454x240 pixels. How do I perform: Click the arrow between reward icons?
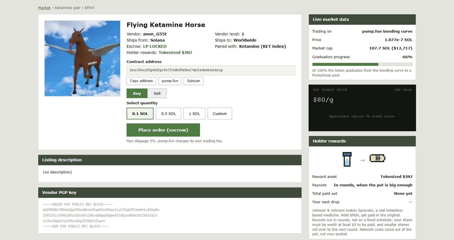(x=362, y=160)
